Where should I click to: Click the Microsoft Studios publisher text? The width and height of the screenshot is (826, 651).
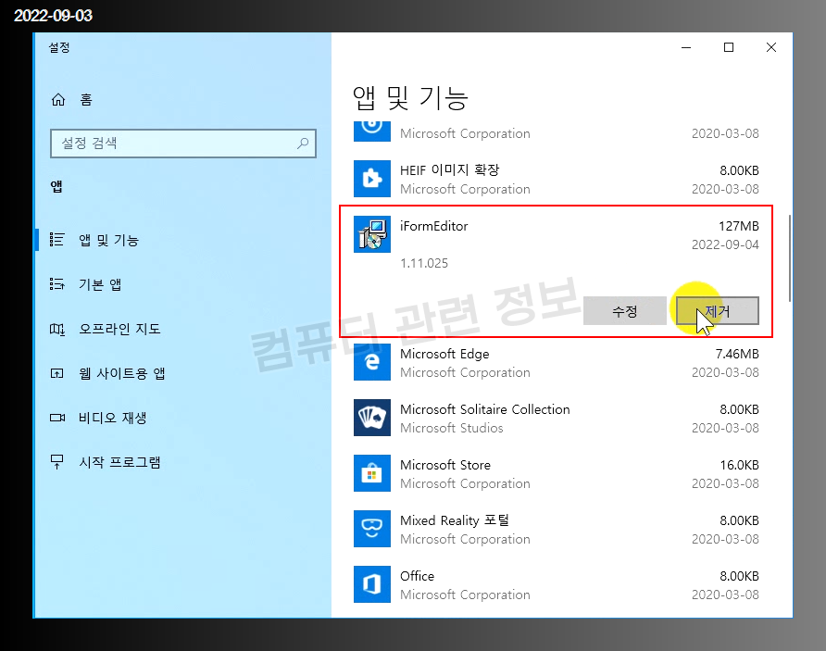tap(452, 428)
